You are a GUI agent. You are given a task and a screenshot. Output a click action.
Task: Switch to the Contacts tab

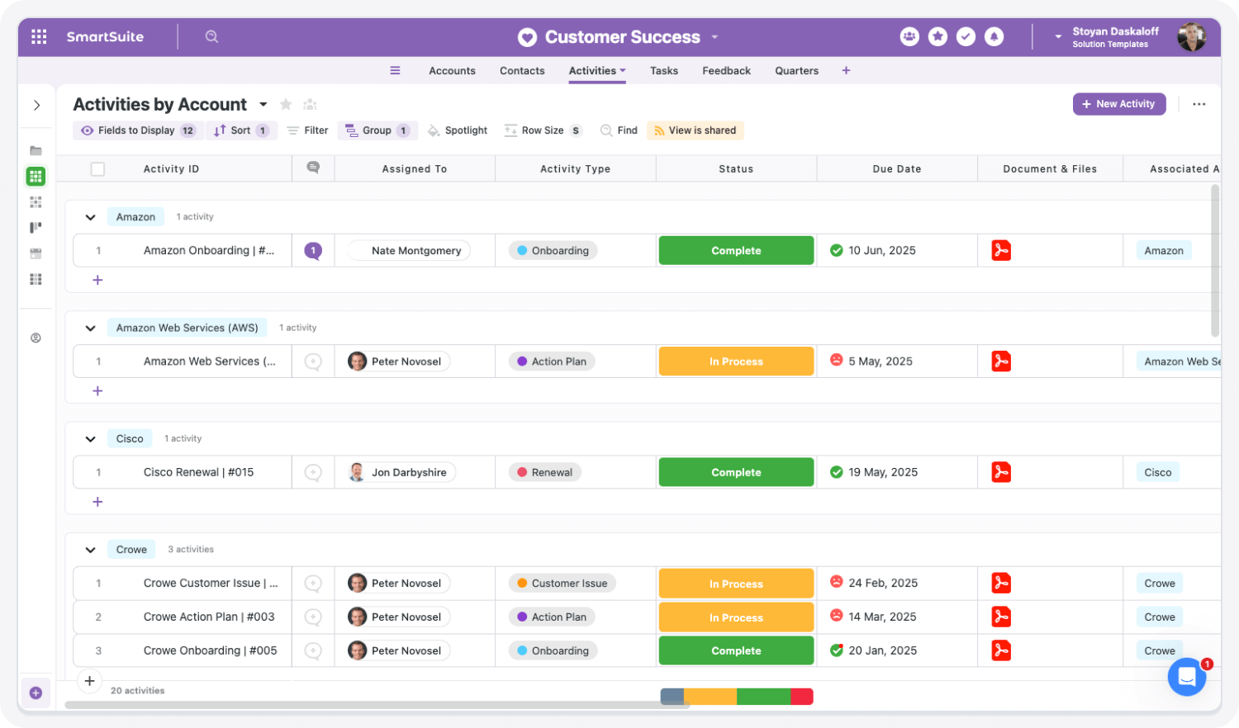tap(522, 71)
